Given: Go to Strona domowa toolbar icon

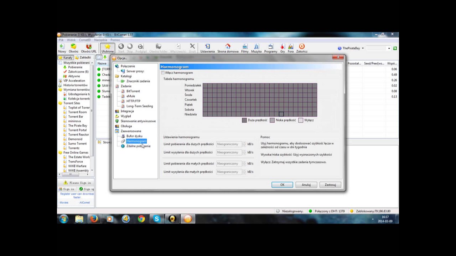Looking at the screenshot, I should [228, 48].
